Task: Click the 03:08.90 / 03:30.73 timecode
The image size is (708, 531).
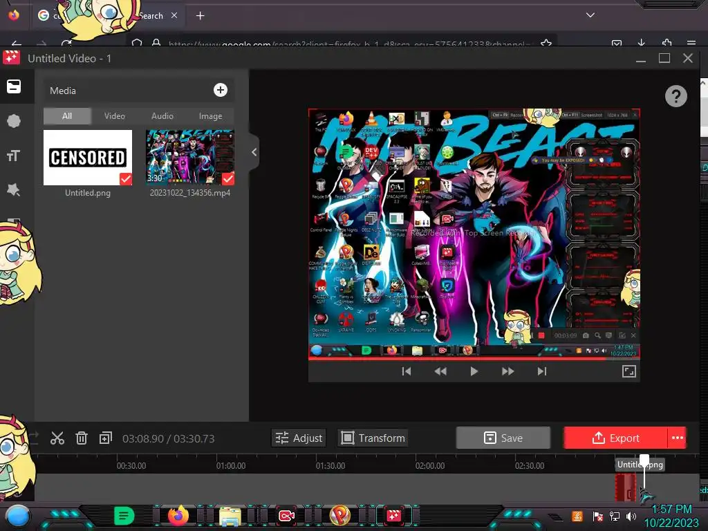Action: coord(169,438)
